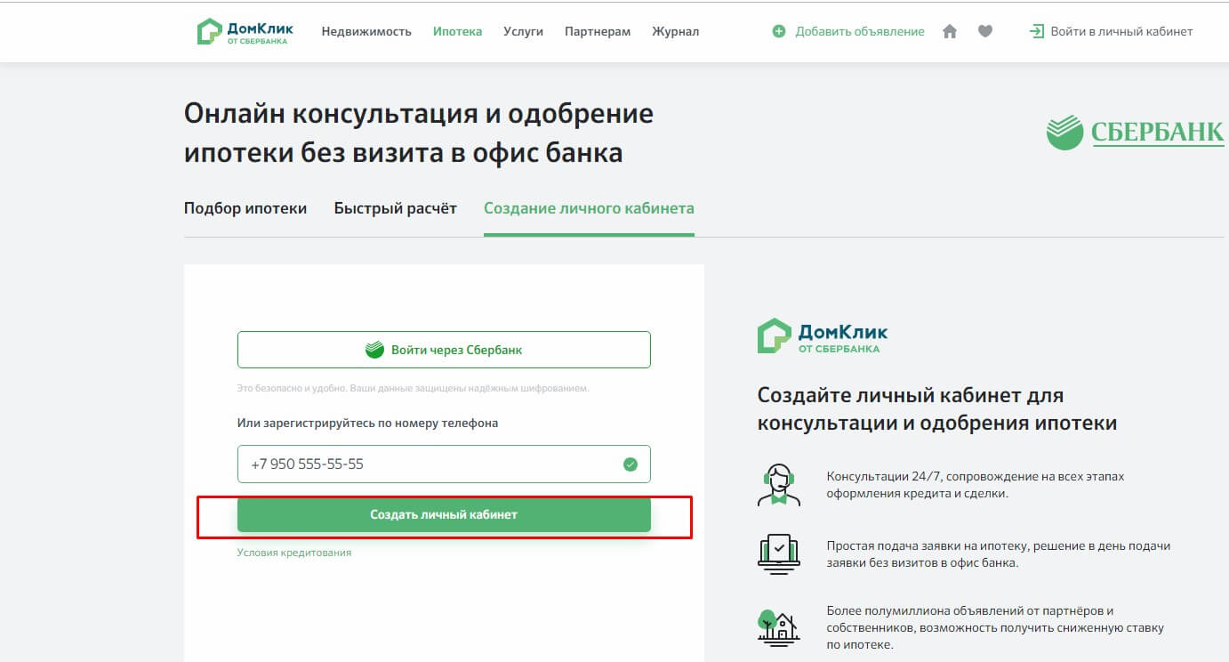Image resolution: width=1229 pixels, height=662 pixels.
Task: Select Создание личного кабинета tab
Action: (589, 208)
